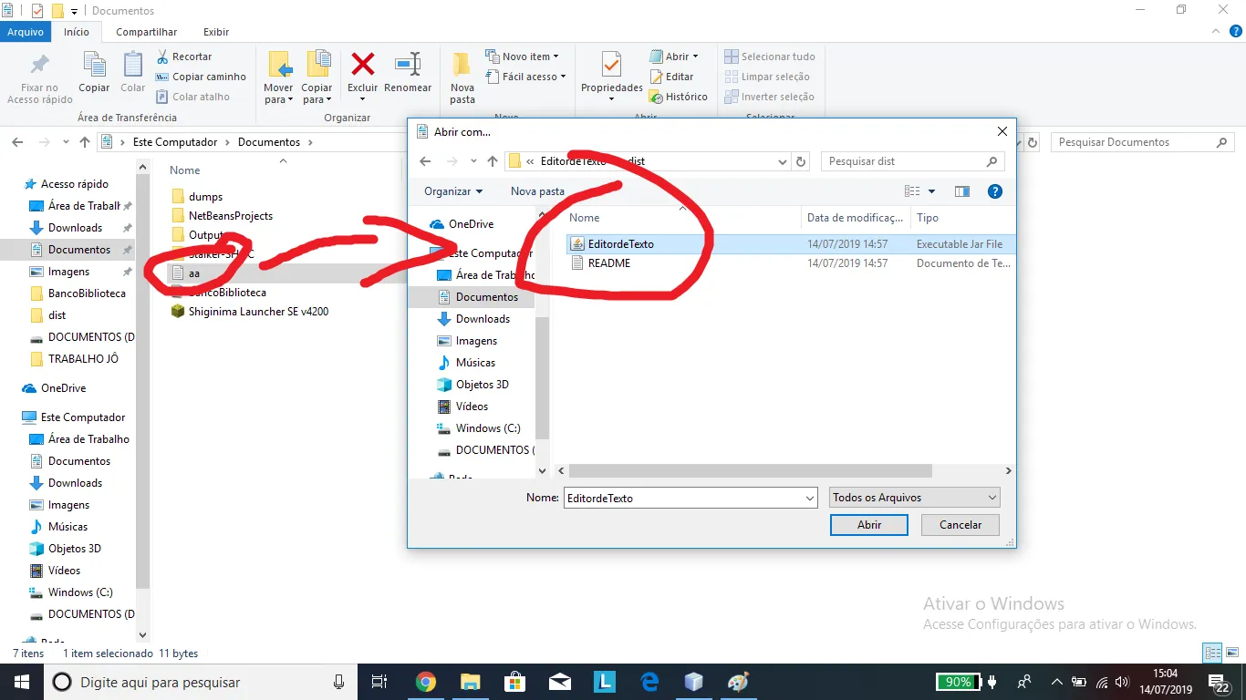Screen dimensions: 1246x700
Task: Go up one folder in the dialog
Action: tap(493, 161)
